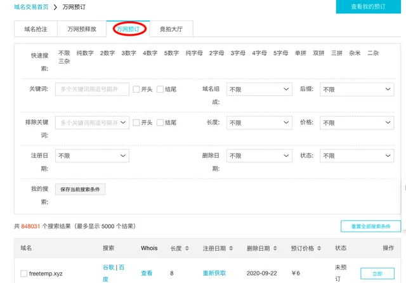Filter by 4字母 quick search
The image size is (406, 283).
pos(259,53)
